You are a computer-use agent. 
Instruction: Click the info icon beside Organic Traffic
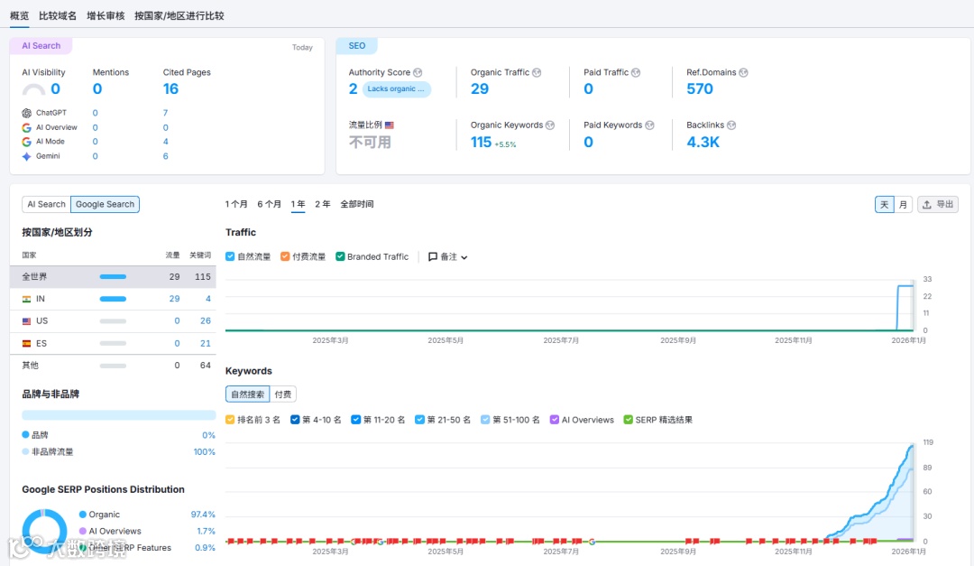(537, 73)
